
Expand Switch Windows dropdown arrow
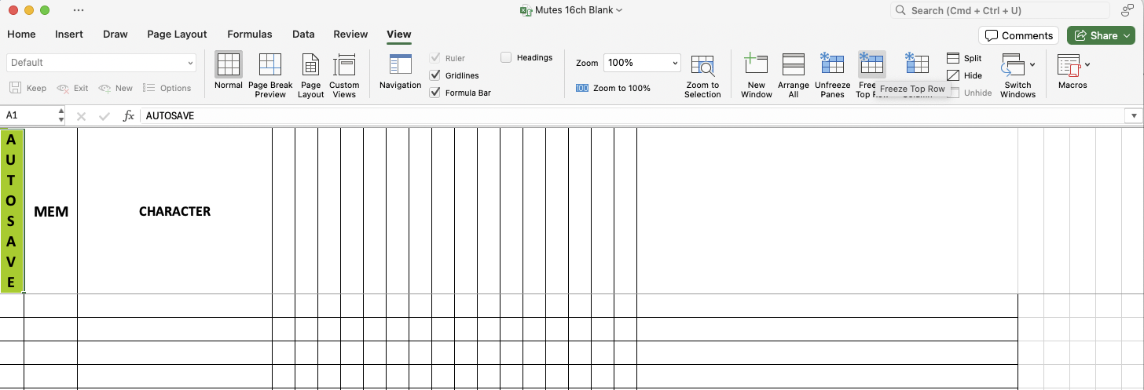tap(1032, 64)
